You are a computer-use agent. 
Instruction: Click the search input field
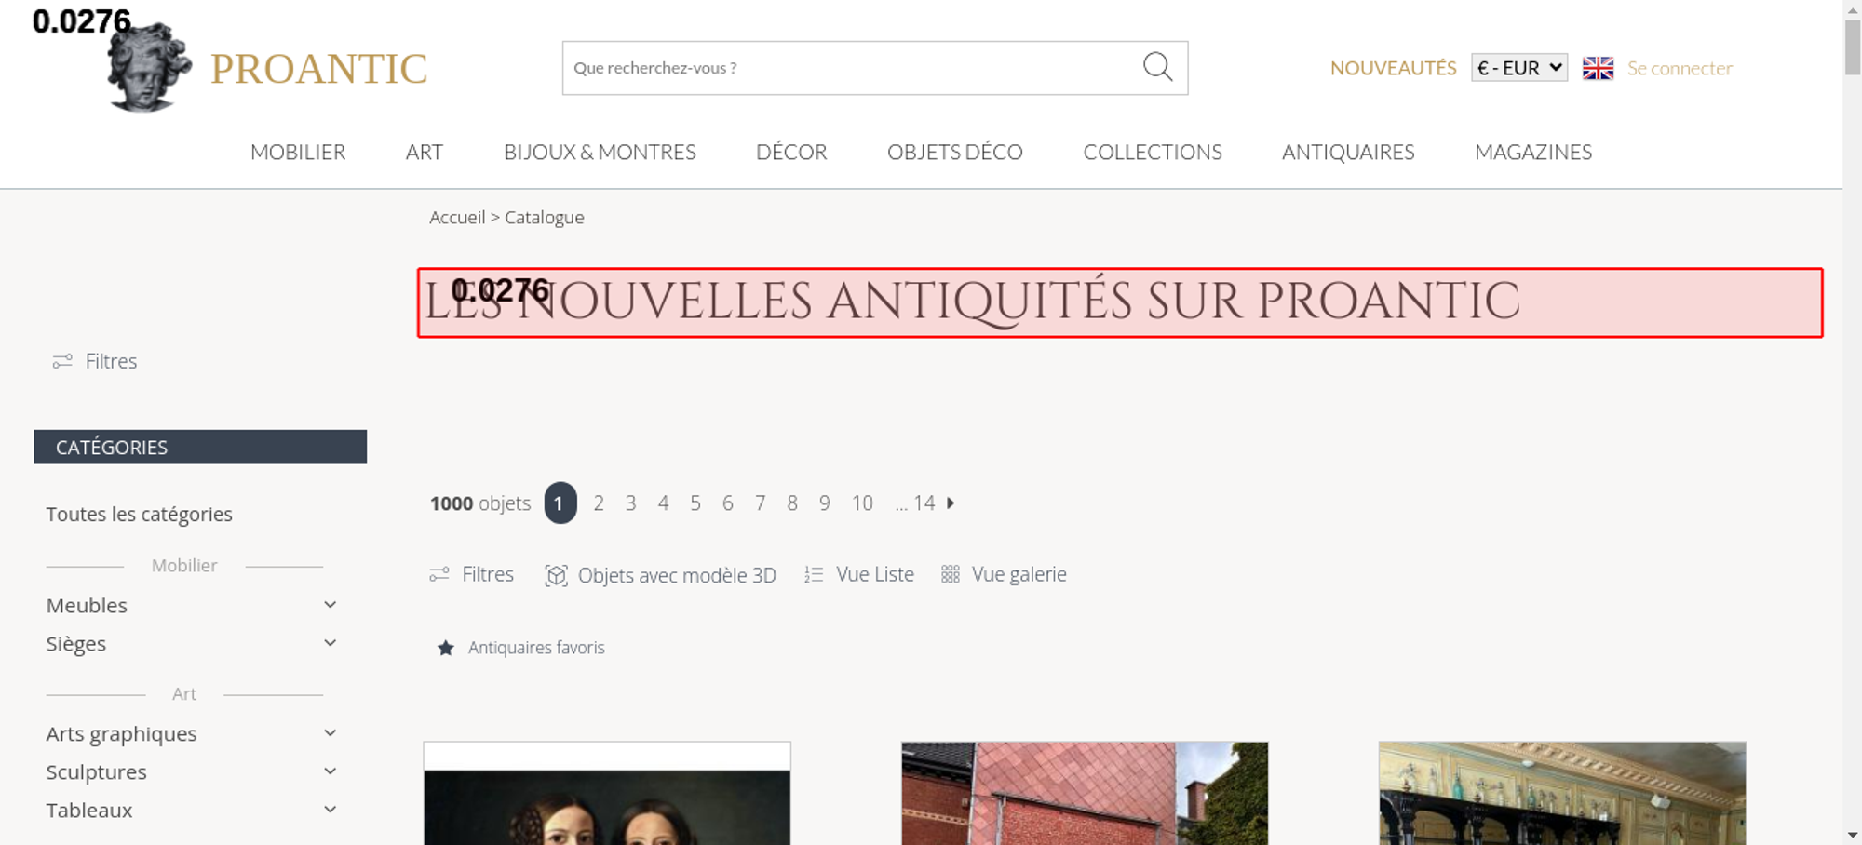tap(852, 68)
